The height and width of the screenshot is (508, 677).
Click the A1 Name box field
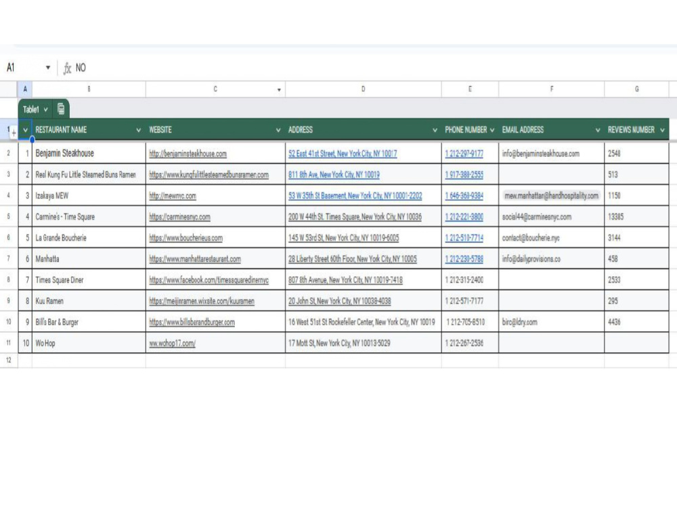point(26,67)
